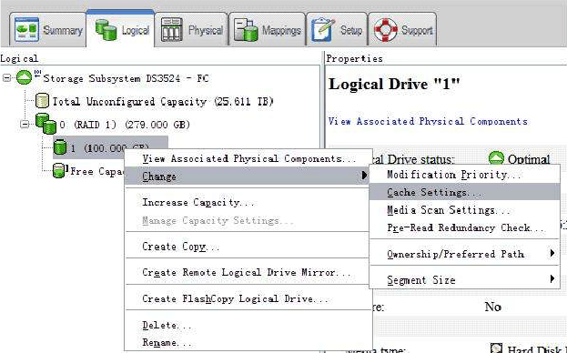Click the Optimal status icon
Screen dimensions: 567x353
496,158
